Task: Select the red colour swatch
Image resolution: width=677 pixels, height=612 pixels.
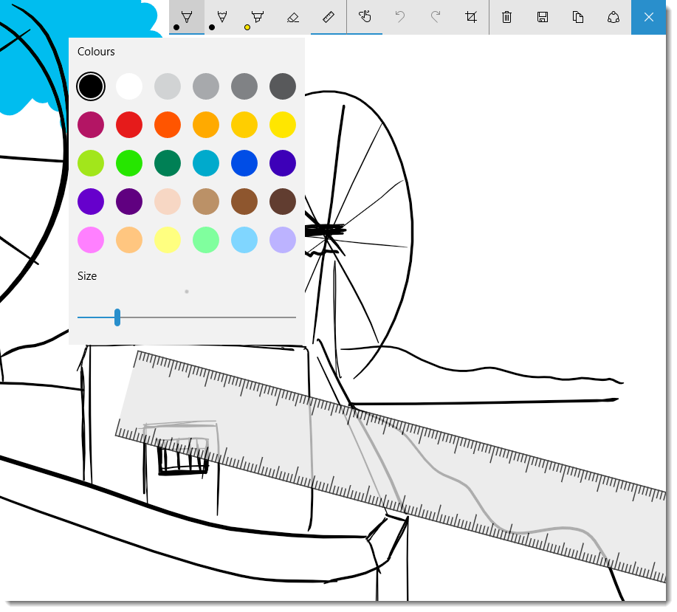Action: 129,125
